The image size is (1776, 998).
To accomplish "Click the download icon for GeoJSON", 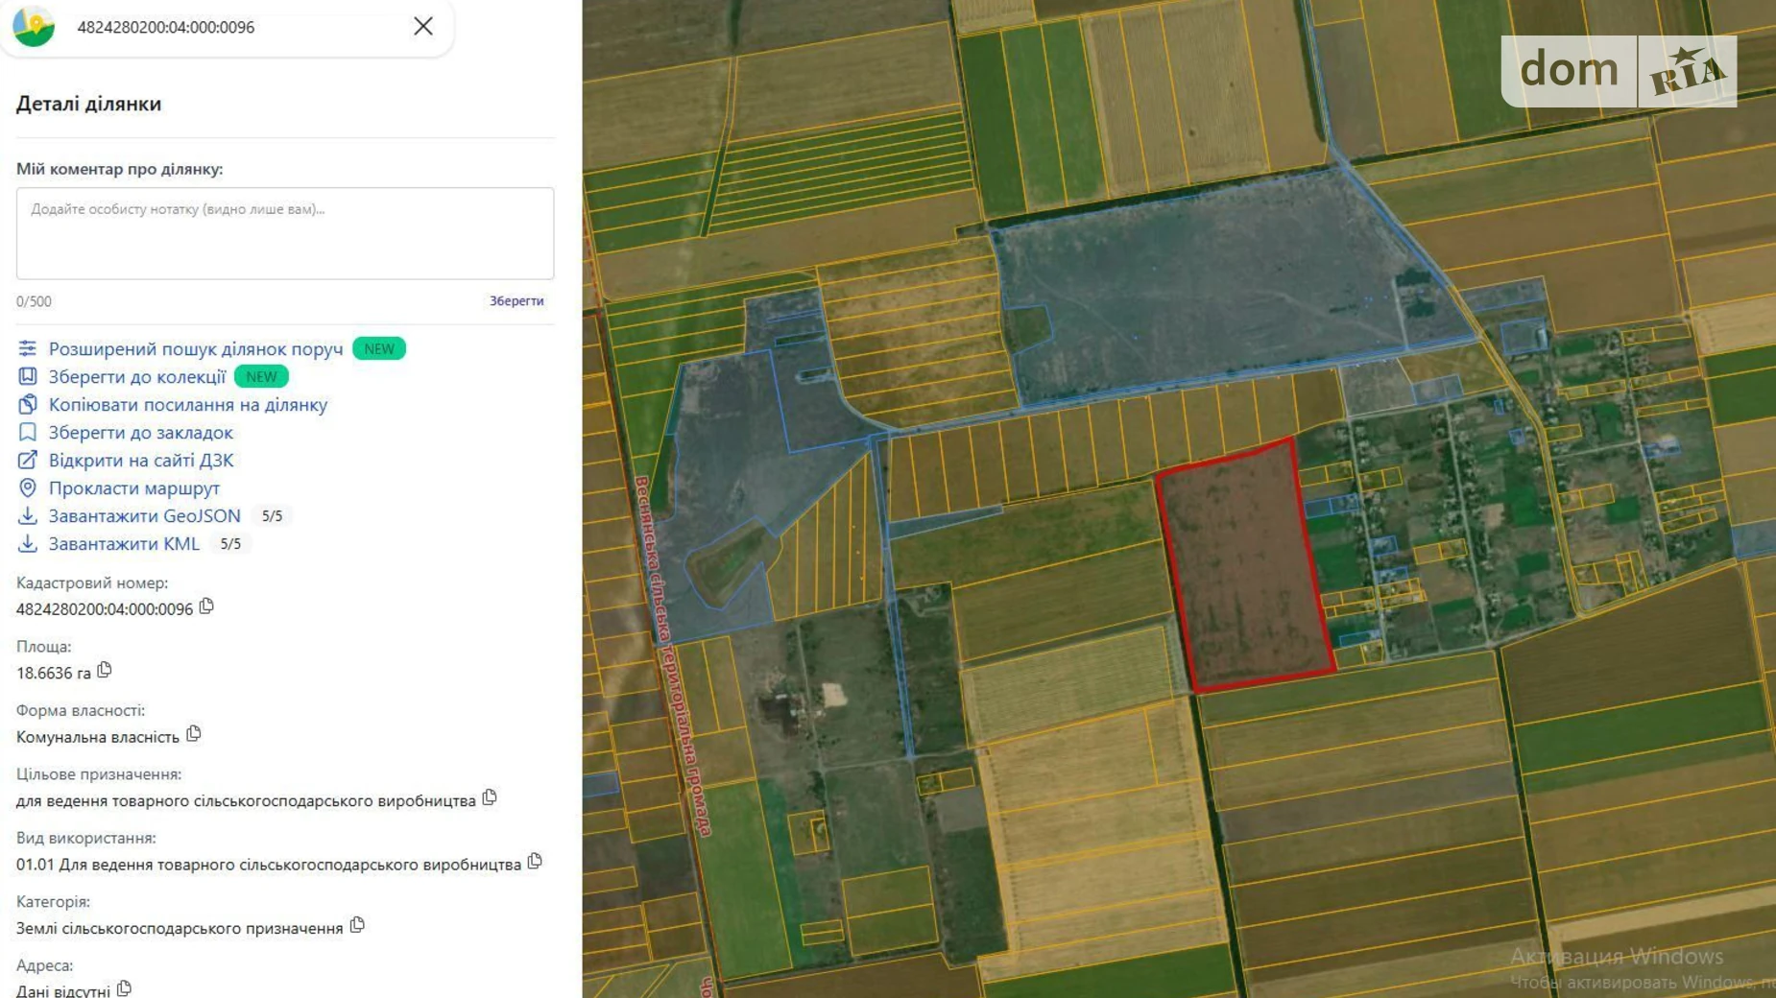I will tap(28, 515).
